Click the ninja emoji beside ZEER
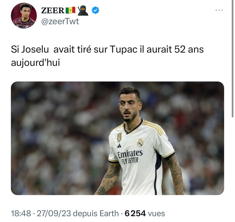This screenshot has width=235, height=222. [x=83, y=10]
